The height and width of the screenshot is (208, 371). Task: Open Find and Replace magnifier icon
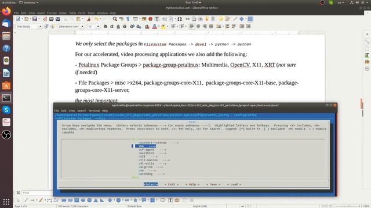pos(115,19)
